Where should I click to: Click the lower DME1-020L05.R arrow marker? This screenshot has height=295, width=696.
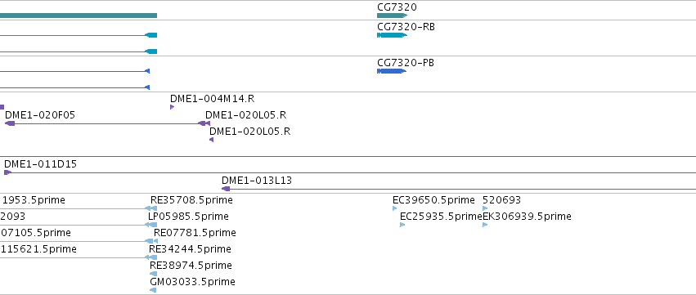211,140
